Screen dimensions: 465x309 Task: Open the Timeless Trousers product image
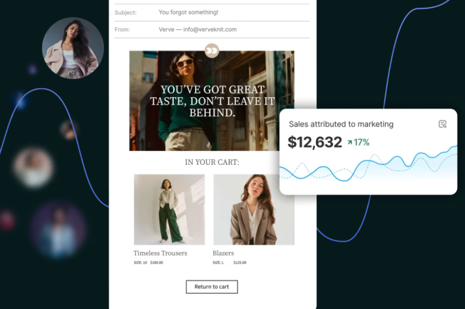click(169, 209)
